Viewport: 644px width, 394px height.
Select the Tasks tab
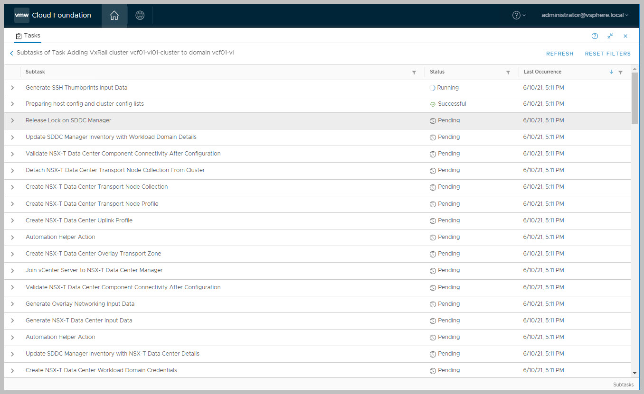[x=28, y=36]
